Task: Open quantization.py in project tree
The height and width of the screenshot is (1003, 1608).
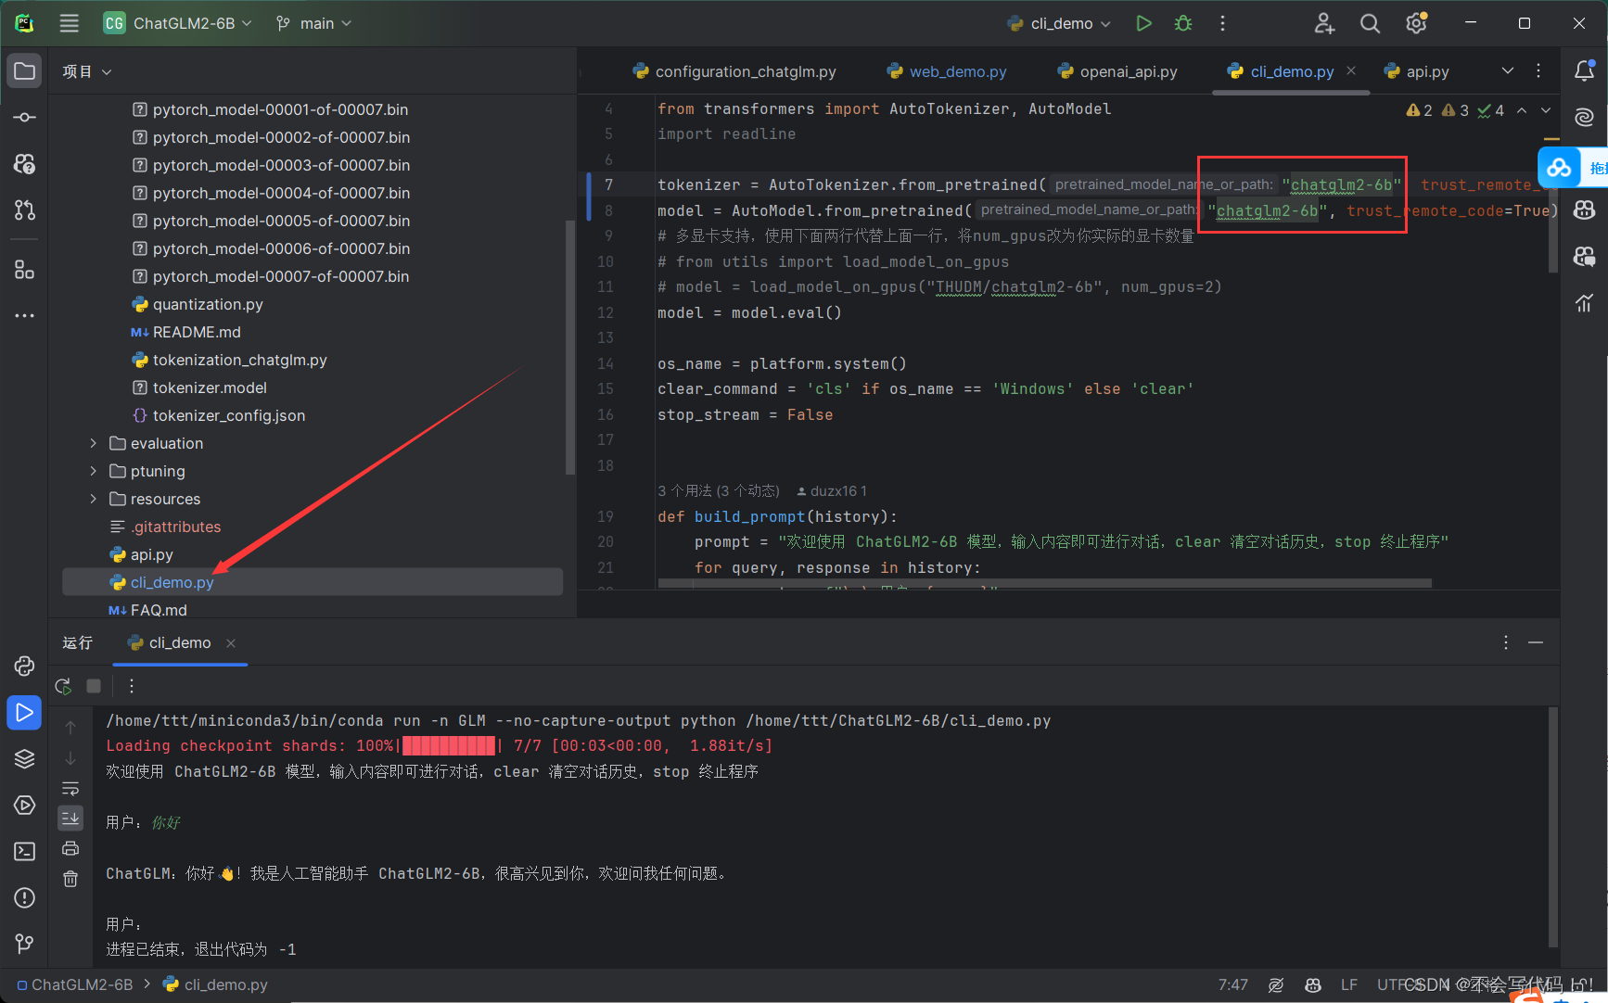Action: 208,304
